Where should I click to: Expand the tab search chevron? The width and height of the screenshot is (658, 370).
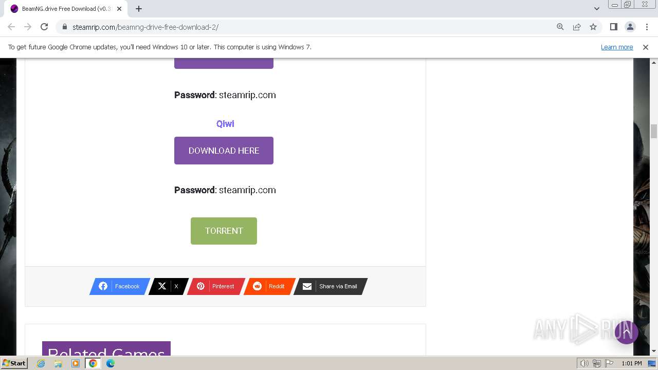[597, 9]
